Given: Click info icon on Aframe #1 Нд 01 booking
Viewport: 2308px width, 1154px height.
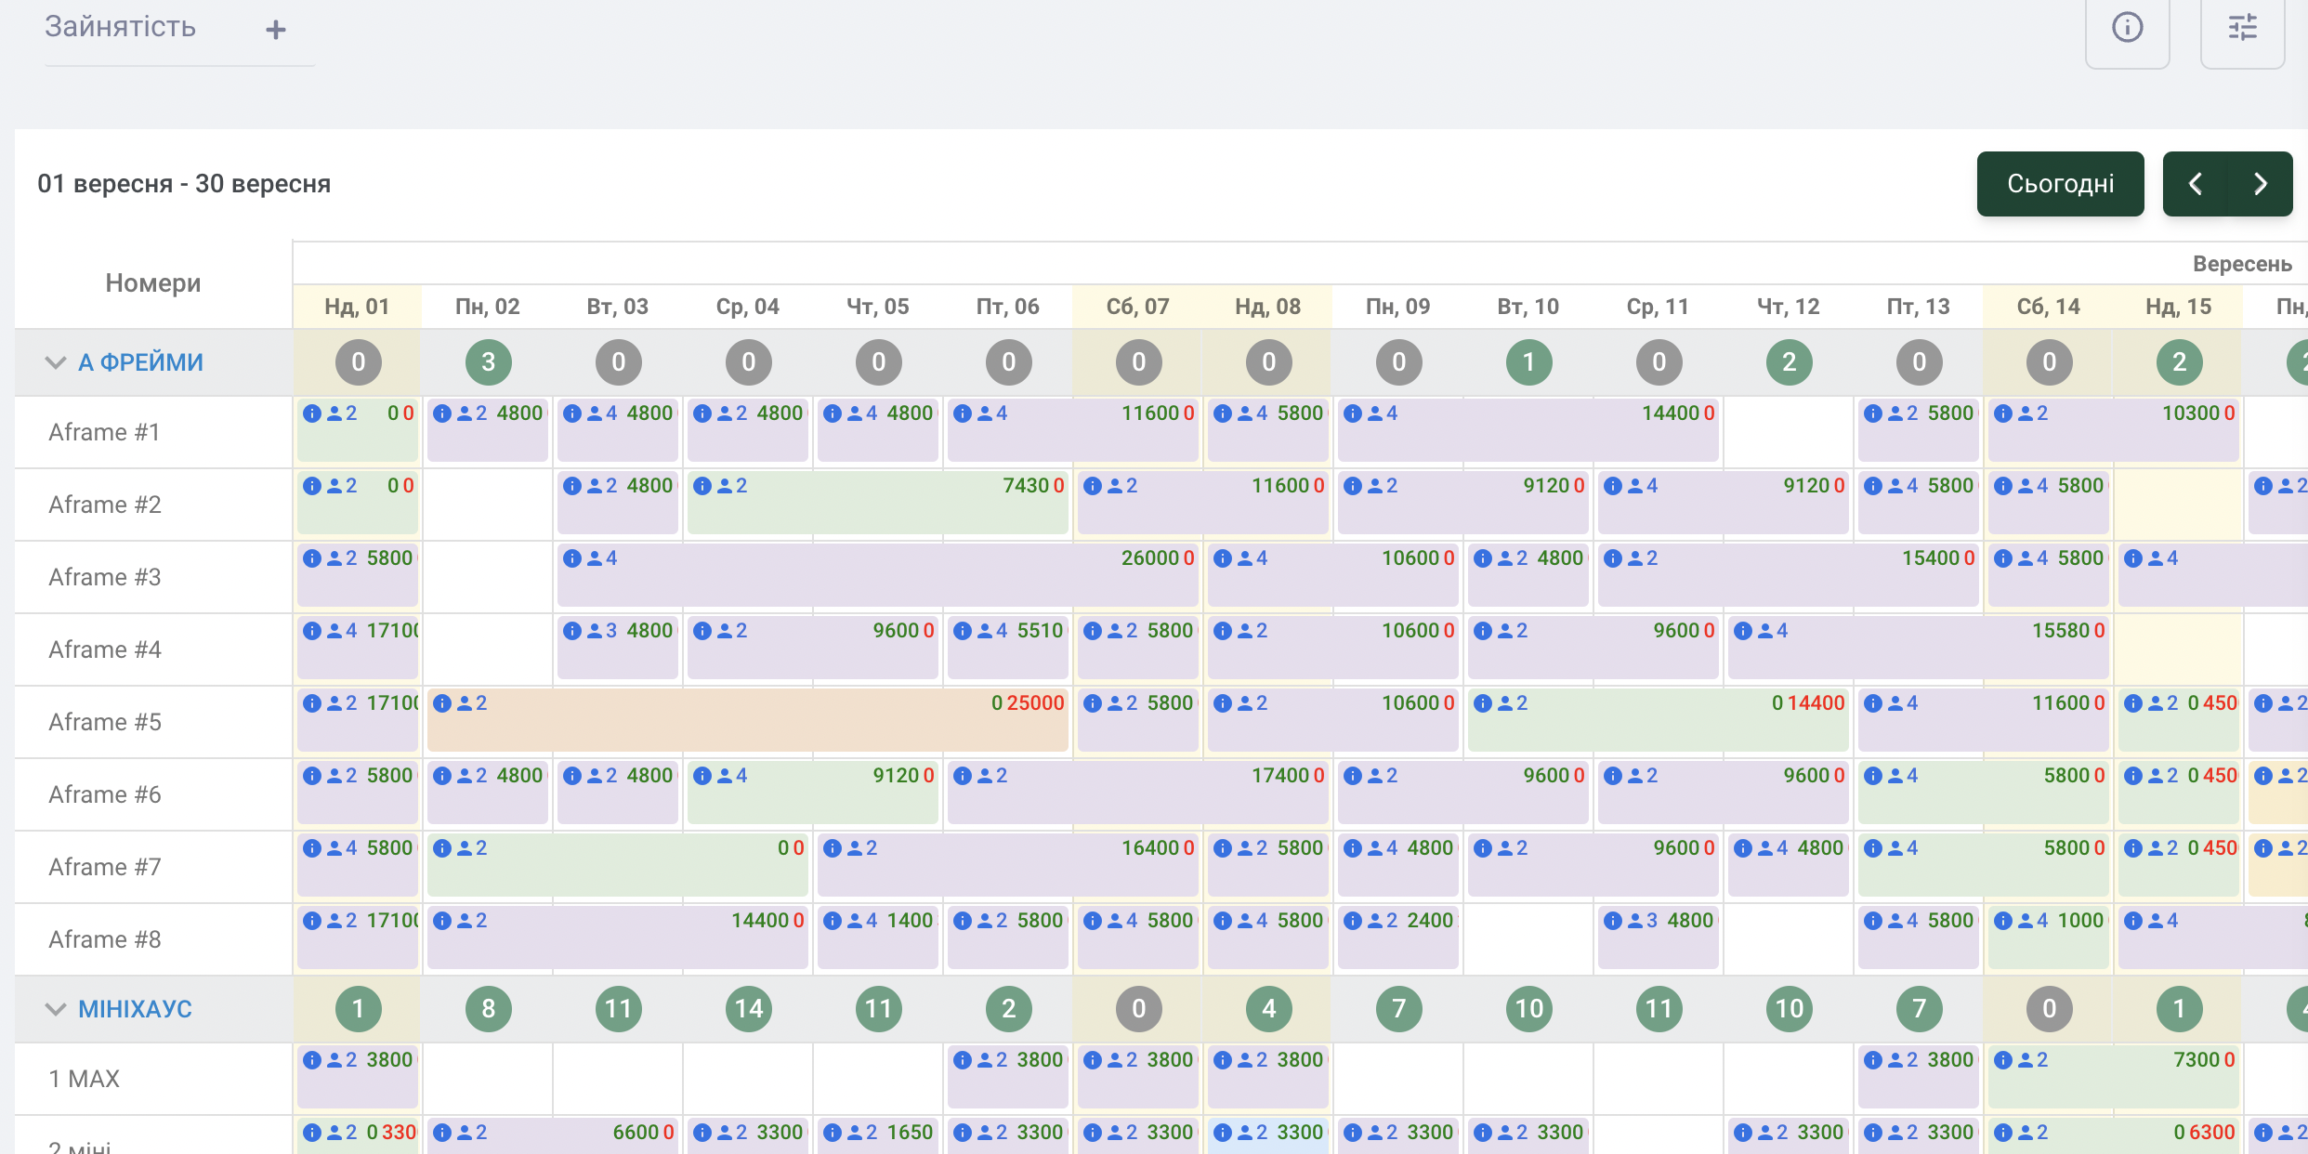Looking at the screenshot, I should pyautogui.click(x=312, y=413).
